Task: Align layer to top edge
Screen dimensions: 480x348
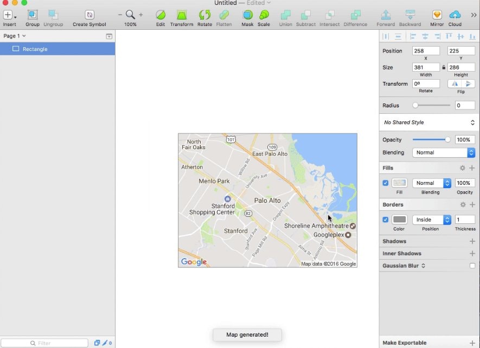Action: pos(449,37)
